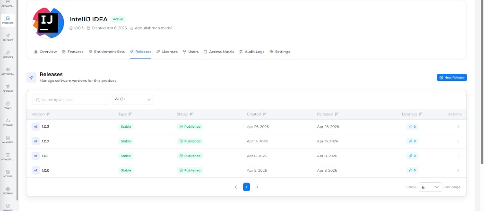
Task: Sort by the Released column
Action: point(328,114)
